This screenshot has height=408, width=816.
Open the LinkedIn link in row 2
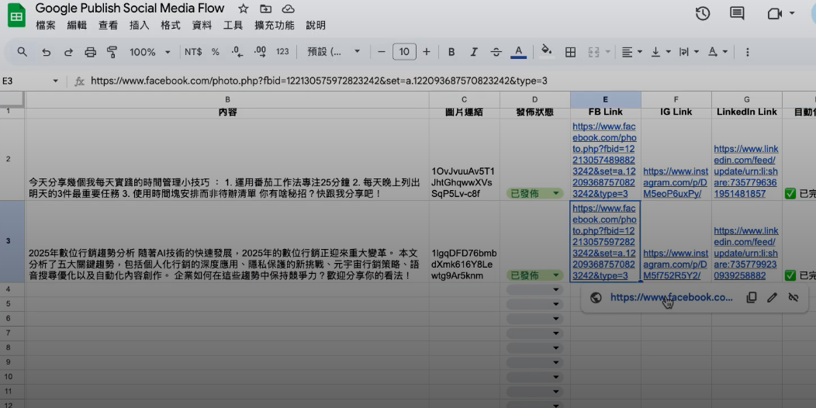[745, 171]
